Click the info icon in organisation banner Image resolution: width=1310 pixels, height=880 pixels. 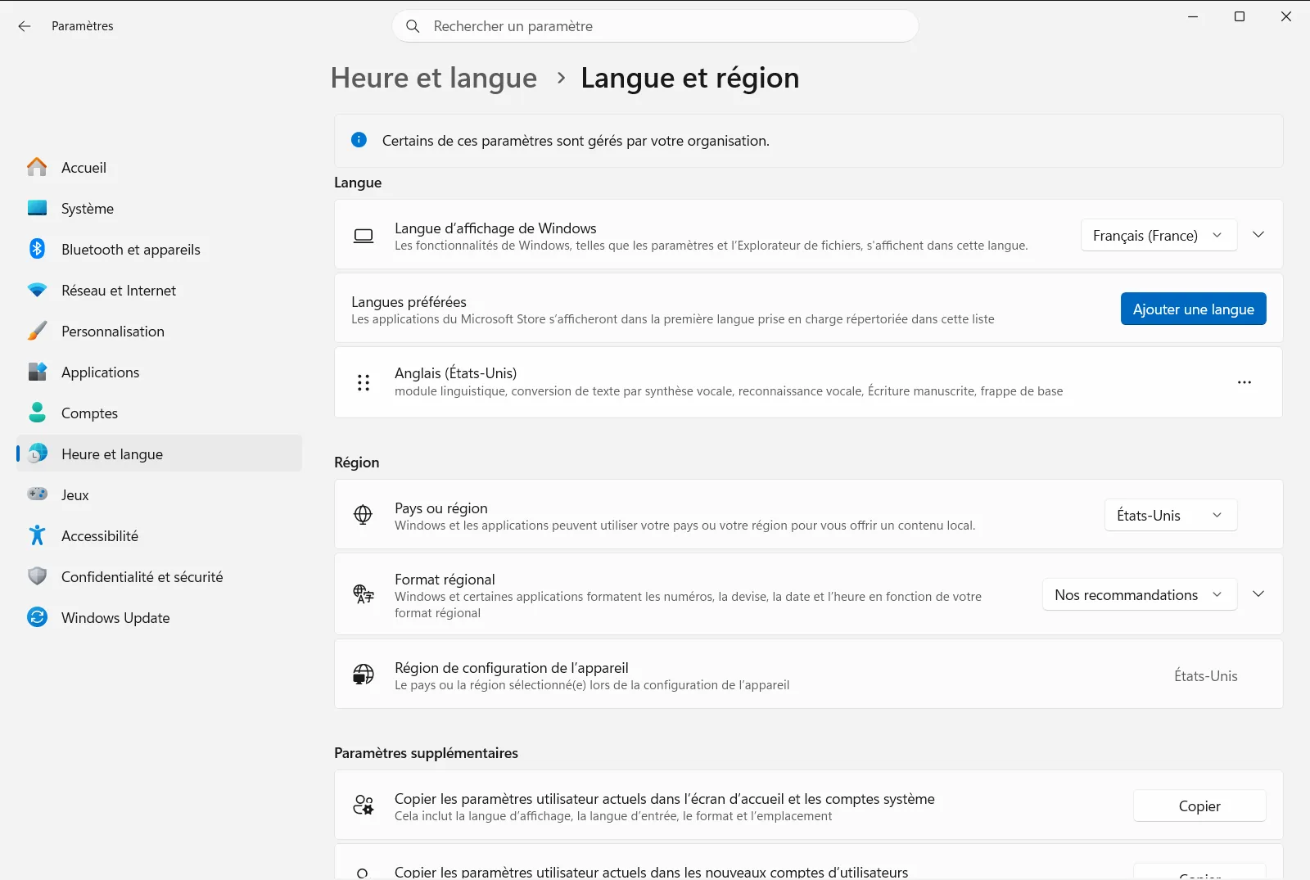(x=359, y=140)
